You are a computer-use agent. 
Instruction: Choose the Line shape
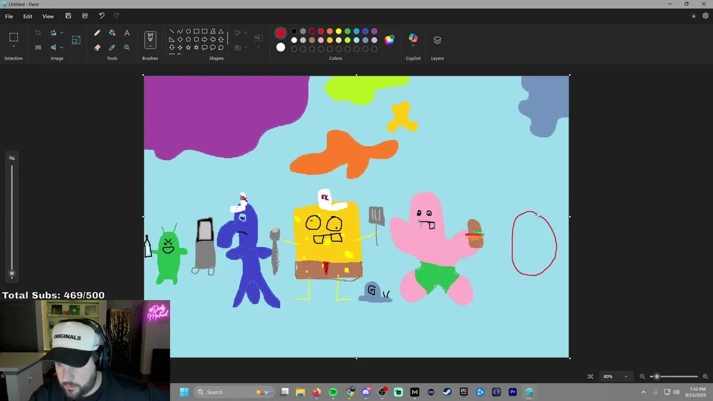coord(172,31)
